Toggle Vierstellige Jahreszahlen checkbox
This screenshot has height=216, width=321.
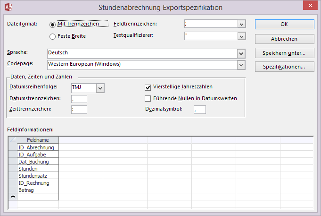[148, 87]
